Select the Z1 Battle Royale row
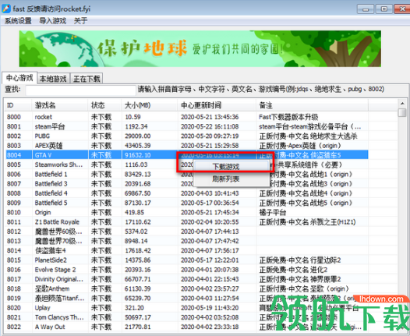Screen dimensions: 410x336 [187, 222]
